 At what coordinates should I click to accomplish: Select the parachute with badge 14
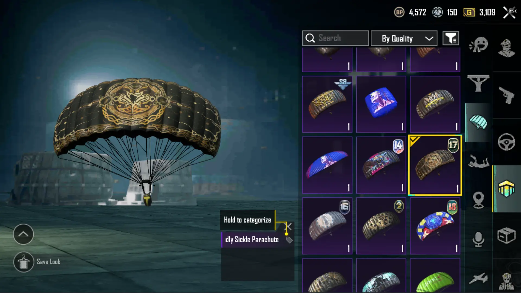tap(381, 165)
